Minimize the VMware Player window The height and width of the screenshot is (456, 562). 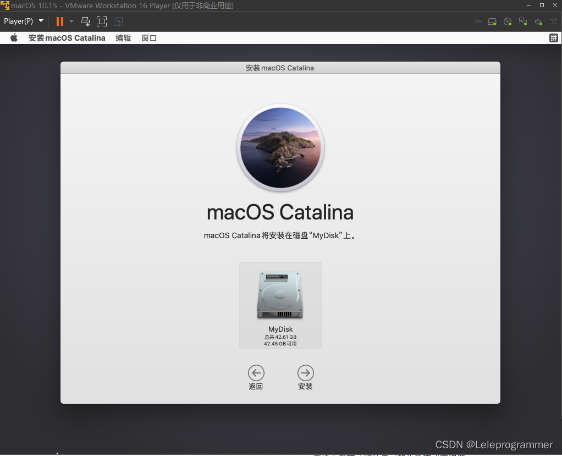tap(528, 6)
